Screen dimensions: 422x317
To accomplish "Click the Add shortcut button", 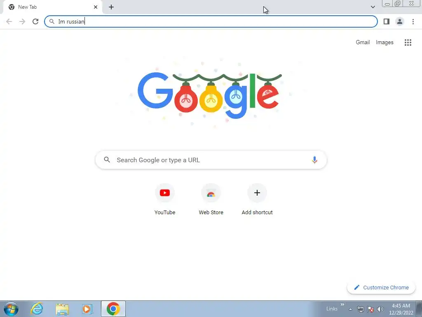I will pyautogui.click(x=257, y=199).
